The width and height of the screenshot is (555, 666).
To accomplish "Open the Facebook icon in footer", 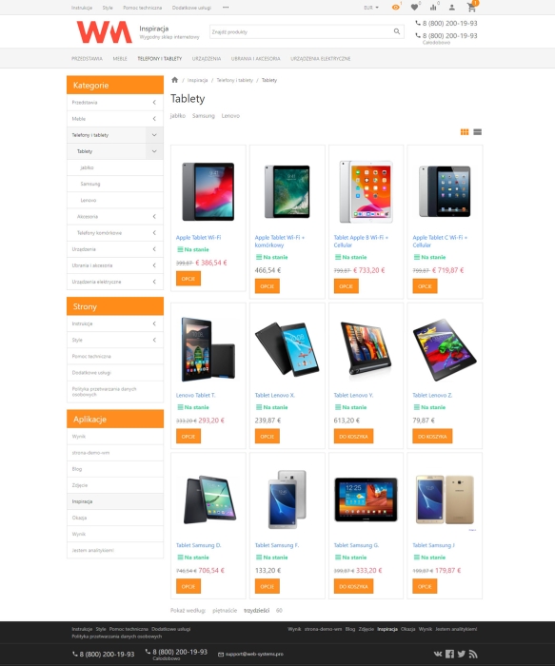I will pyautogui.click(x=449, y=655).
